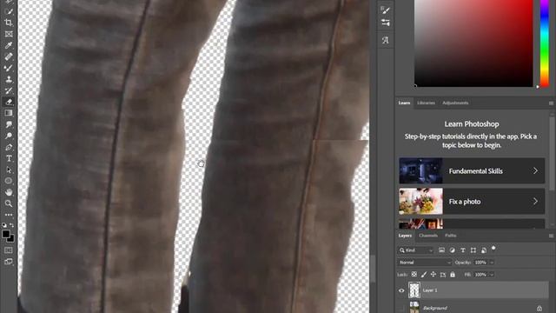
Task: Select the Crop tool
Action: (9, 23)
